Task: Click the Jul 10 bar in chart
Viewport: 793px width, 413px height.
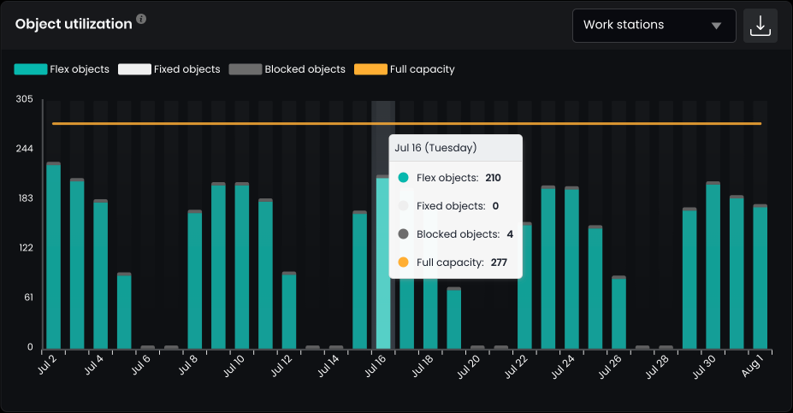Action: [241, 267]
